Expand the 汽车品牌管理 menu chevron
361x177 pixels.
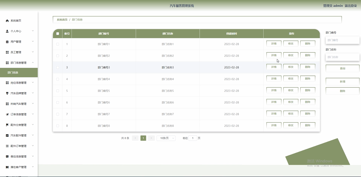pos(33,93)
